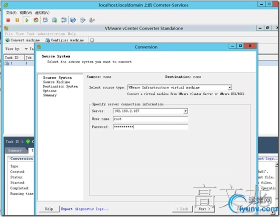Open the 虚拟机(V) menu
The image size is (280, 217).
point(42,13)
